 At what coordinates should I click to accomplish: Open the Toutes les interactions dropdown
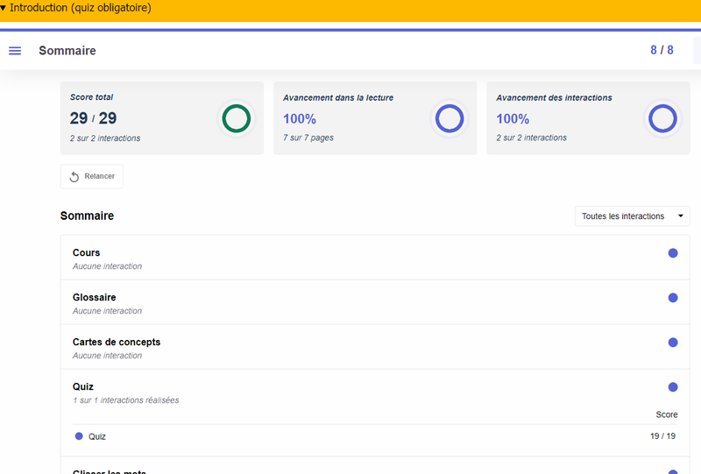click(632, 216)
